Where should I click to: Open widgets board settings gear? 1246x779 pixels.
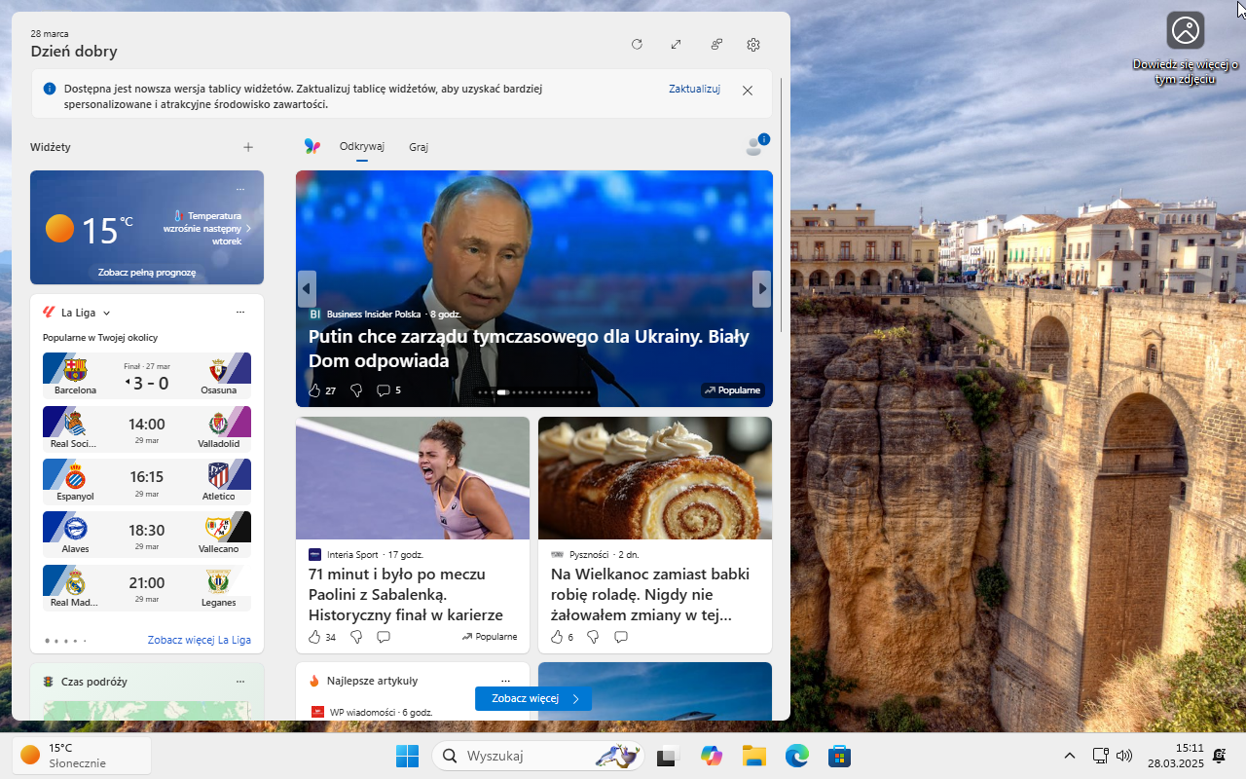(x=753, y=44)
